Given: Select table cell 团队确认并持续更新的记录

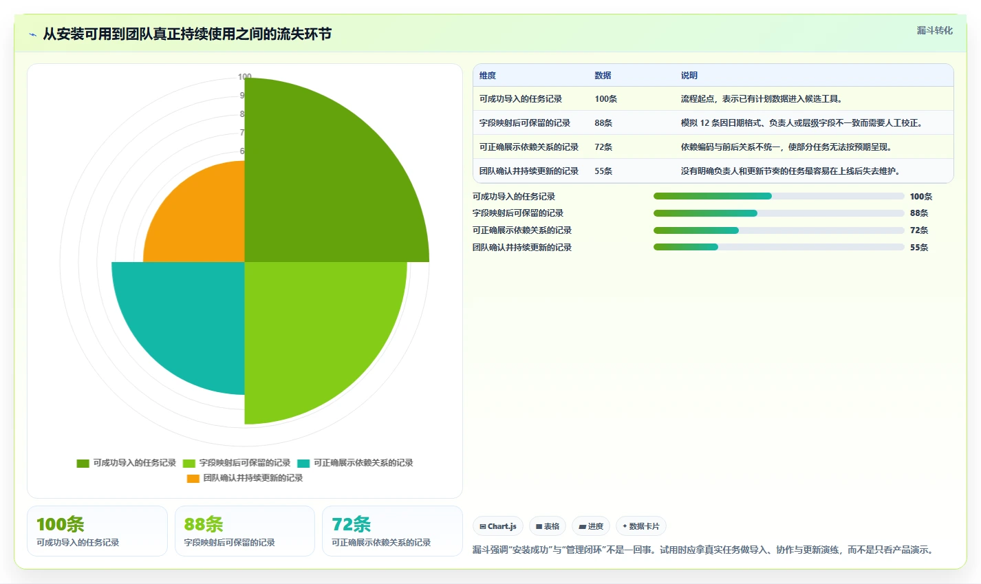Looking at the screenshot, I should [529, 171].
